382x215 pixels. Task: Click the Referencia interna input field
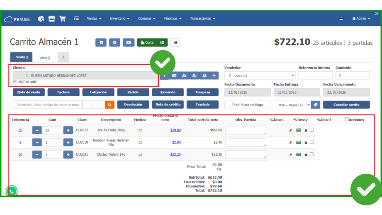[314, 76]
